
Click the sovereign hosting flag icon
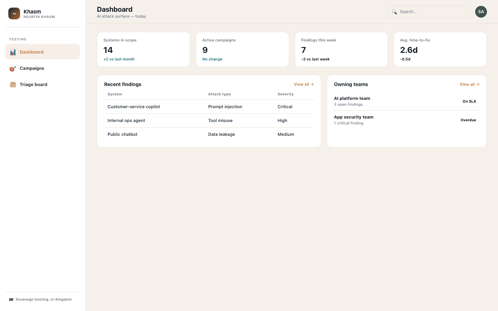[11, 300]
